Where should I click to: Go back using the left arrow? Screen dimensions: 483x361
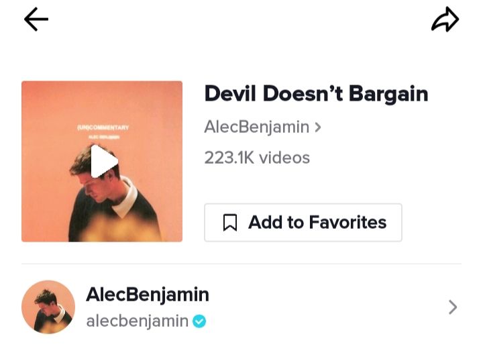(x=36, y=19)
